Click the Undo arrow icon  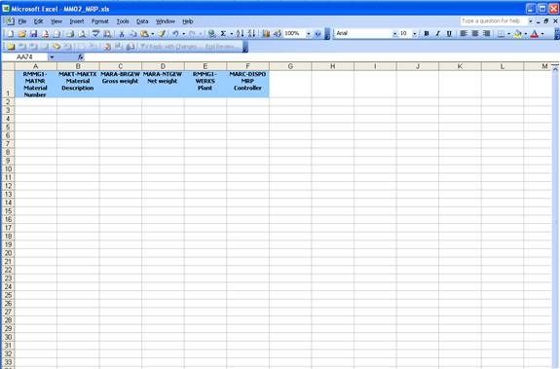point(175,33)
